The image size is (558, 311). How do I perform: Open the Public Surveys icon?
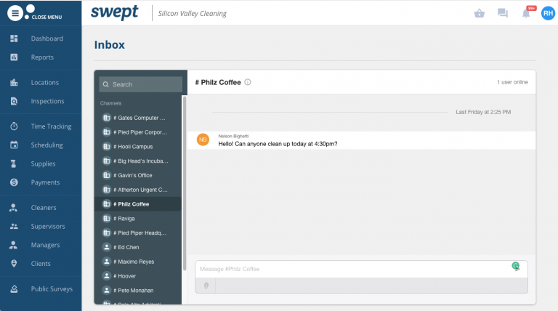pos(14,289)
